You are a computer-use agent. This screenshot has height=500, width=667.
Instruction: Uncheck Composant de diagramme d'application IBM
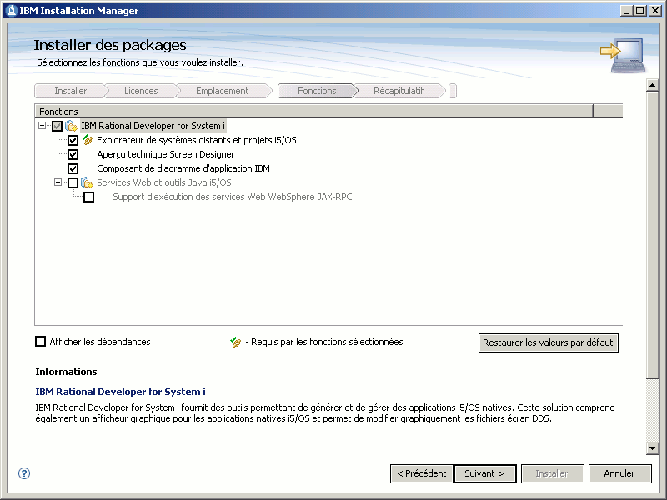click(73, 168)
